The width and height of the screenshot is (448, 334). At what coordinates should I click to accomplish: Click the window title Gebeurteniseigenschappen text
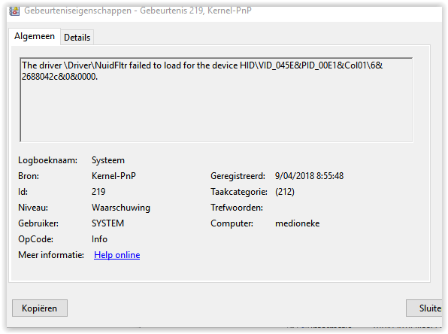(x=77, y=11)
